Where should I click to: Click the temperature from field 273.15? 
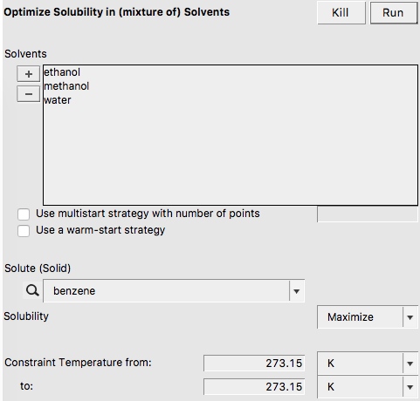pos(254,364)
